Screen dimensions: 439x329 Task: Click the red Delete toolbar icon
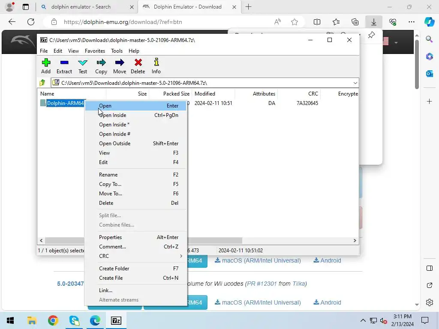click(138, 66)
